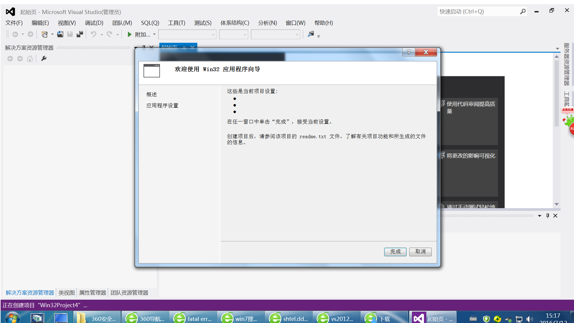574x323 pixels.
Task: Click the Solution Explorer wrench properties icon
Action: pos(44,59)
